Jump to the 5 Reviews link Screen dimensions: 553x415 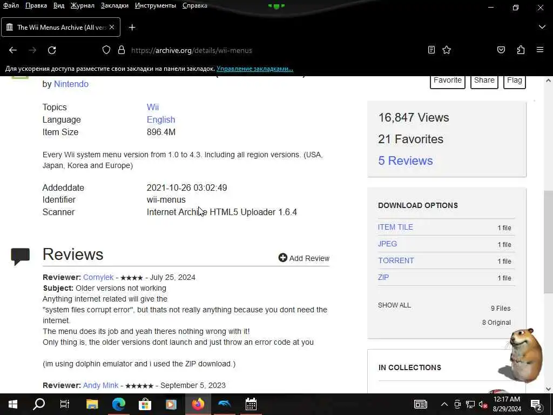(x=405, y=160)
